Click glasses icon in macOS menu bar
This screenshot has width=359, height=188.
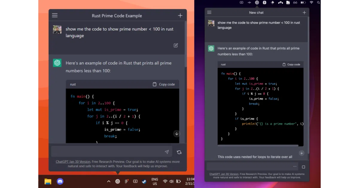click(x=295, y=2)
